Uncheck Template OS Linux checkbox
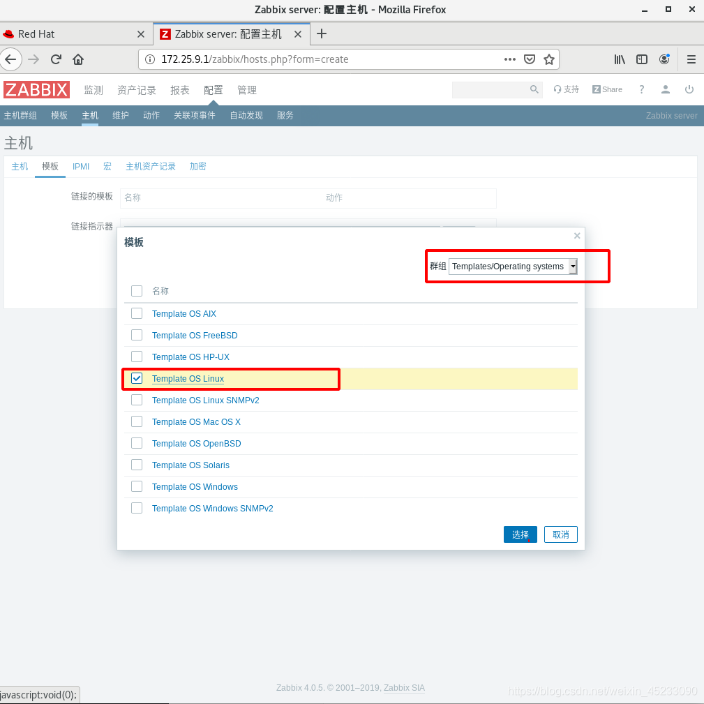 137,378
